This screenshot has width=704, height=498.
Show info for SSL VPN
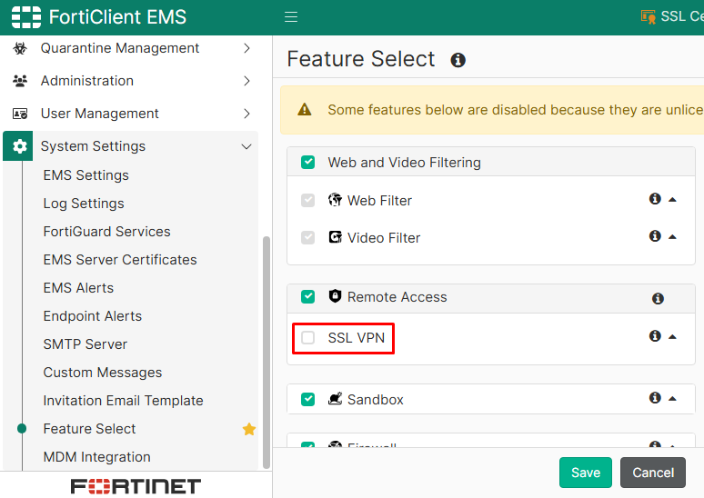click(x=655, y=335)
